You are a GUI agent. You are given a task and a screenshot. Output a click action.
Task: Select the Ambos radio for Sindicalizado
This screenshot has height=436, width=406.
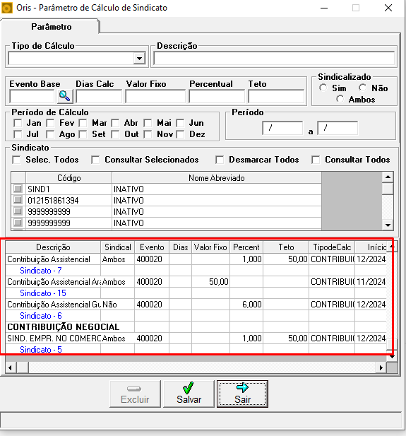point(340,99)
